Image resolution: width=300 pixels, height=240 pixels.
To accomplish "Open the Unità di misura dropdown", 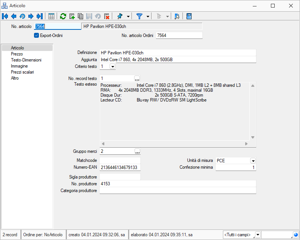I will point(253,161).
